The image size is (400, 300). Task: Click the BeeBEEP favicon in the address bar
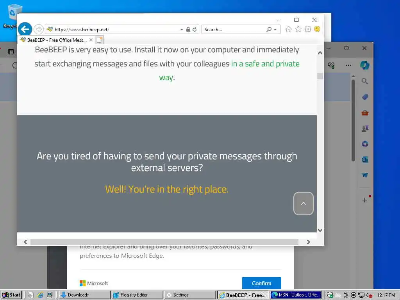[x=50, y=29]
